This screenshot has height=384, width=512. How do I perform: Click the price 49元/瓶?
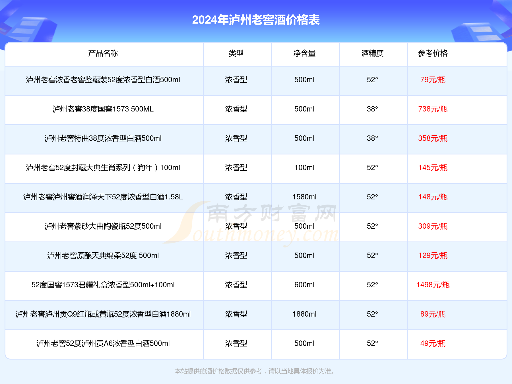coord(433,344)
